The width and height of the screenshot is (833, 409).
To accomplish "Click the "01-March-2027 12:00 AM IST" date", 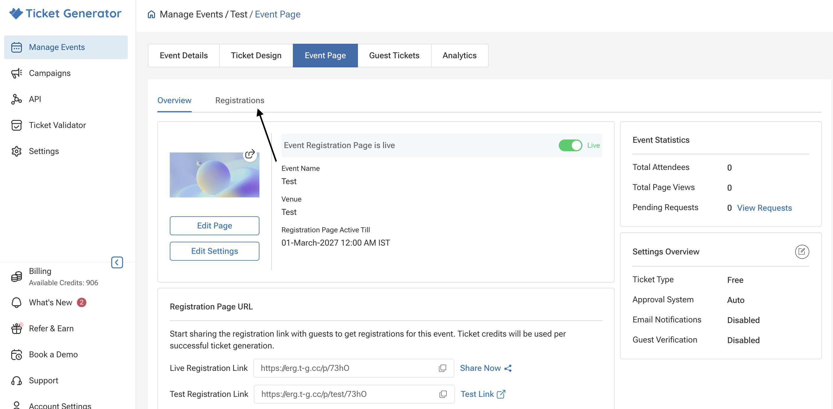I will [x=336, y=243].
